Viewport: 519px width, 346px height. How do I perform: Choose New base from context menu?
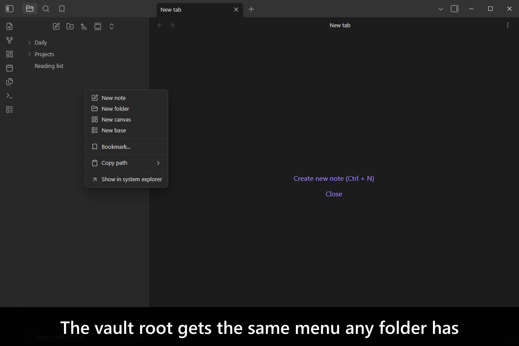(126, 130)
